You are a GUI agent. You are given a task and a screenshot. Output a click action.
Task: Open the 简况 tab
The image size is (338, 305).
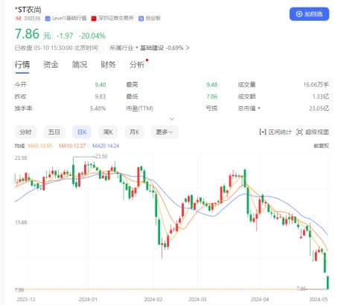tap(80, 65)
